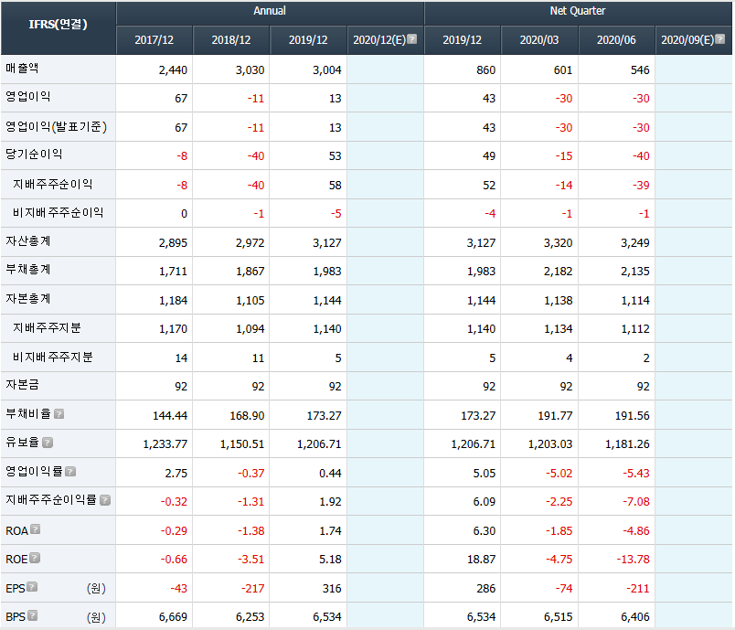Image resolution: width=735 pixels, height=630 pixels.
Task: Click 지배주주순이익률 value 6.09
Action: (x=485, y=502)
